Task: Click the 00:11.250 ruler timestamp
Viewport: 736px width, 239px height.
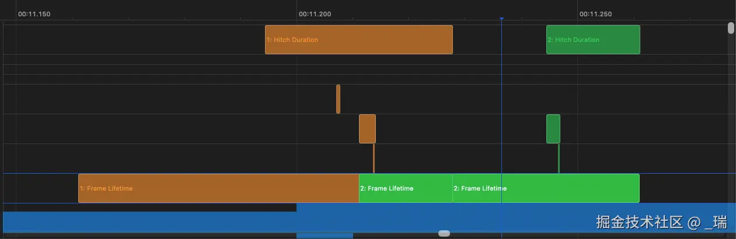Action: click(x=595, y=14)
